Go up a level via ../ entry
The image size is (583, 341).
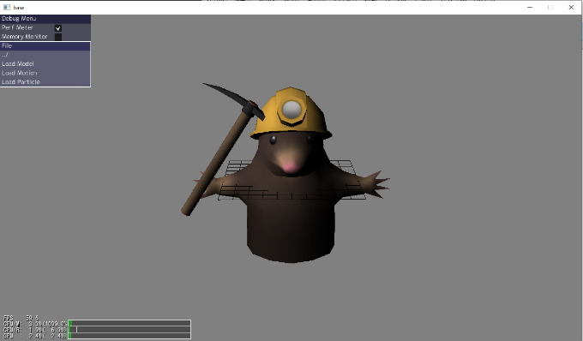click(x=45, y=55)
